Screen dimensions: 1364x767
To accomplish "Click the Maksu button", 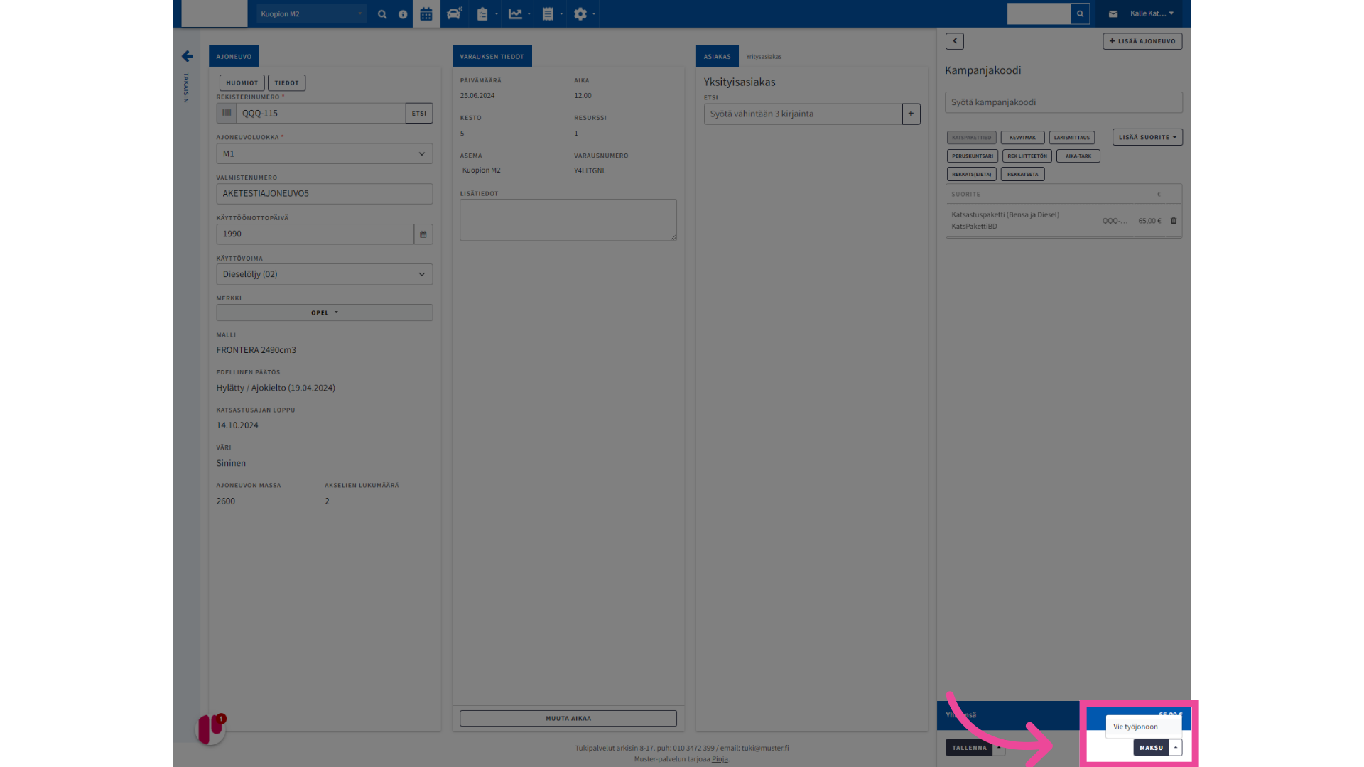I will pos(1152,748).
